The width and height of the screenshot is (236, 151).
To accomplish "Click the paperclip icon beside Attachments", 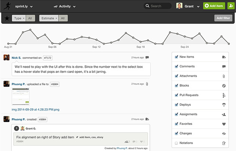I will 224,76.
